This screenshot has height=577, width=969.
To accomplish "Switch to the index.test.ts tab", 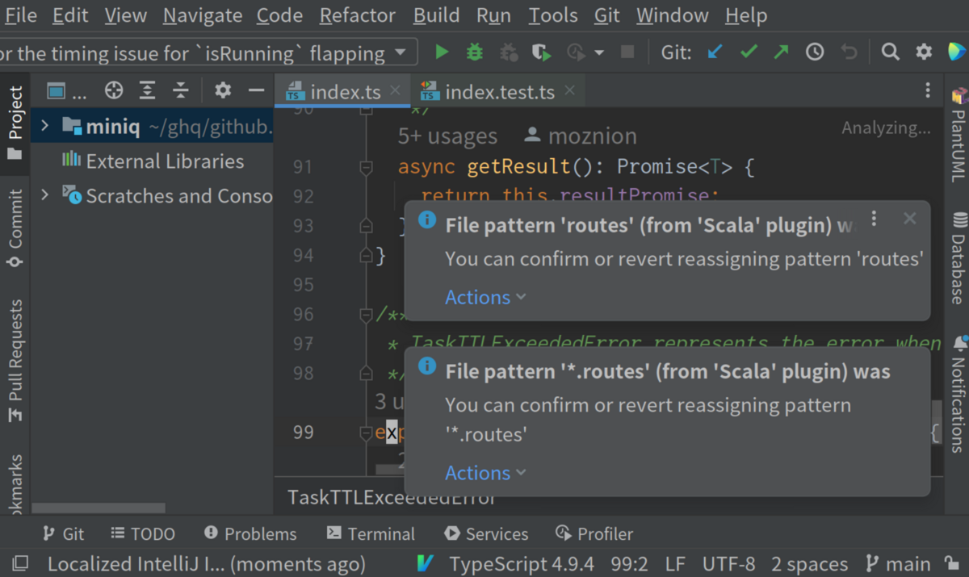I will click(x=499, y=91).
